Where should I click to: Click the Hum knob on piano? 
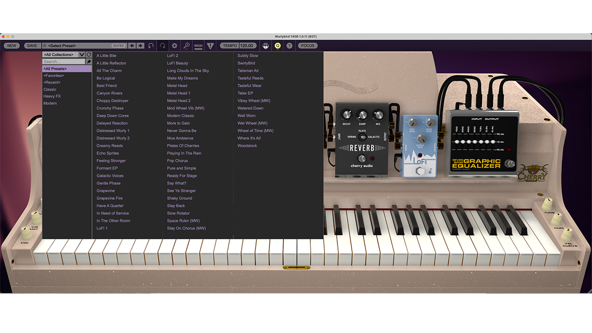point(556,219)
